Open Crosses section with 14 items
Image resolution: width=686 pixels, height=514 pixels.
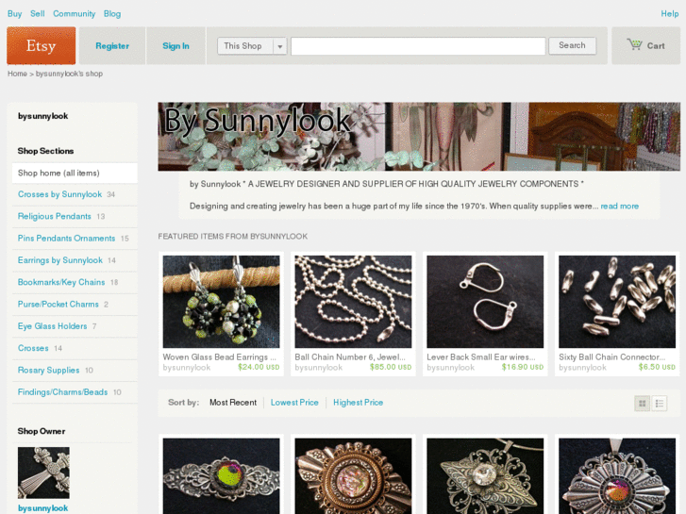click(x=33, y=348)
